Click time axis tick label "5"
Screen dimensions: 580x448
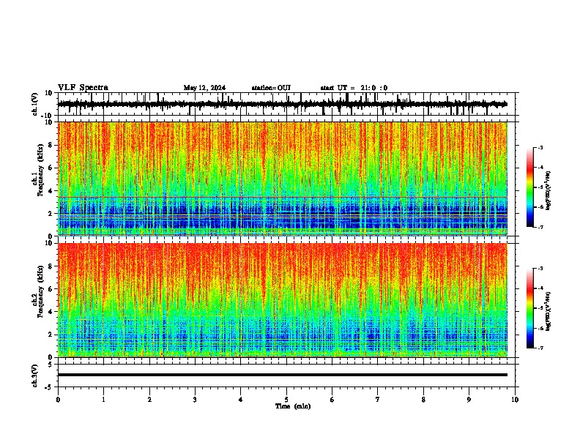pyautogui.click(x=286, y=400)
